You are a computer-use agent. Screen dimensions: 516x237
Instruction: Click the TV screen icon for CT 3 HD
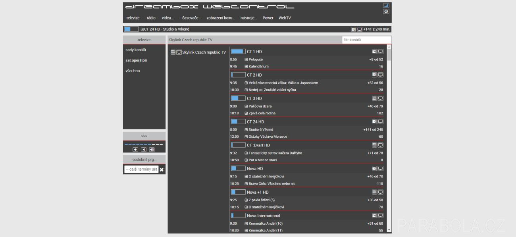[380, 98]
